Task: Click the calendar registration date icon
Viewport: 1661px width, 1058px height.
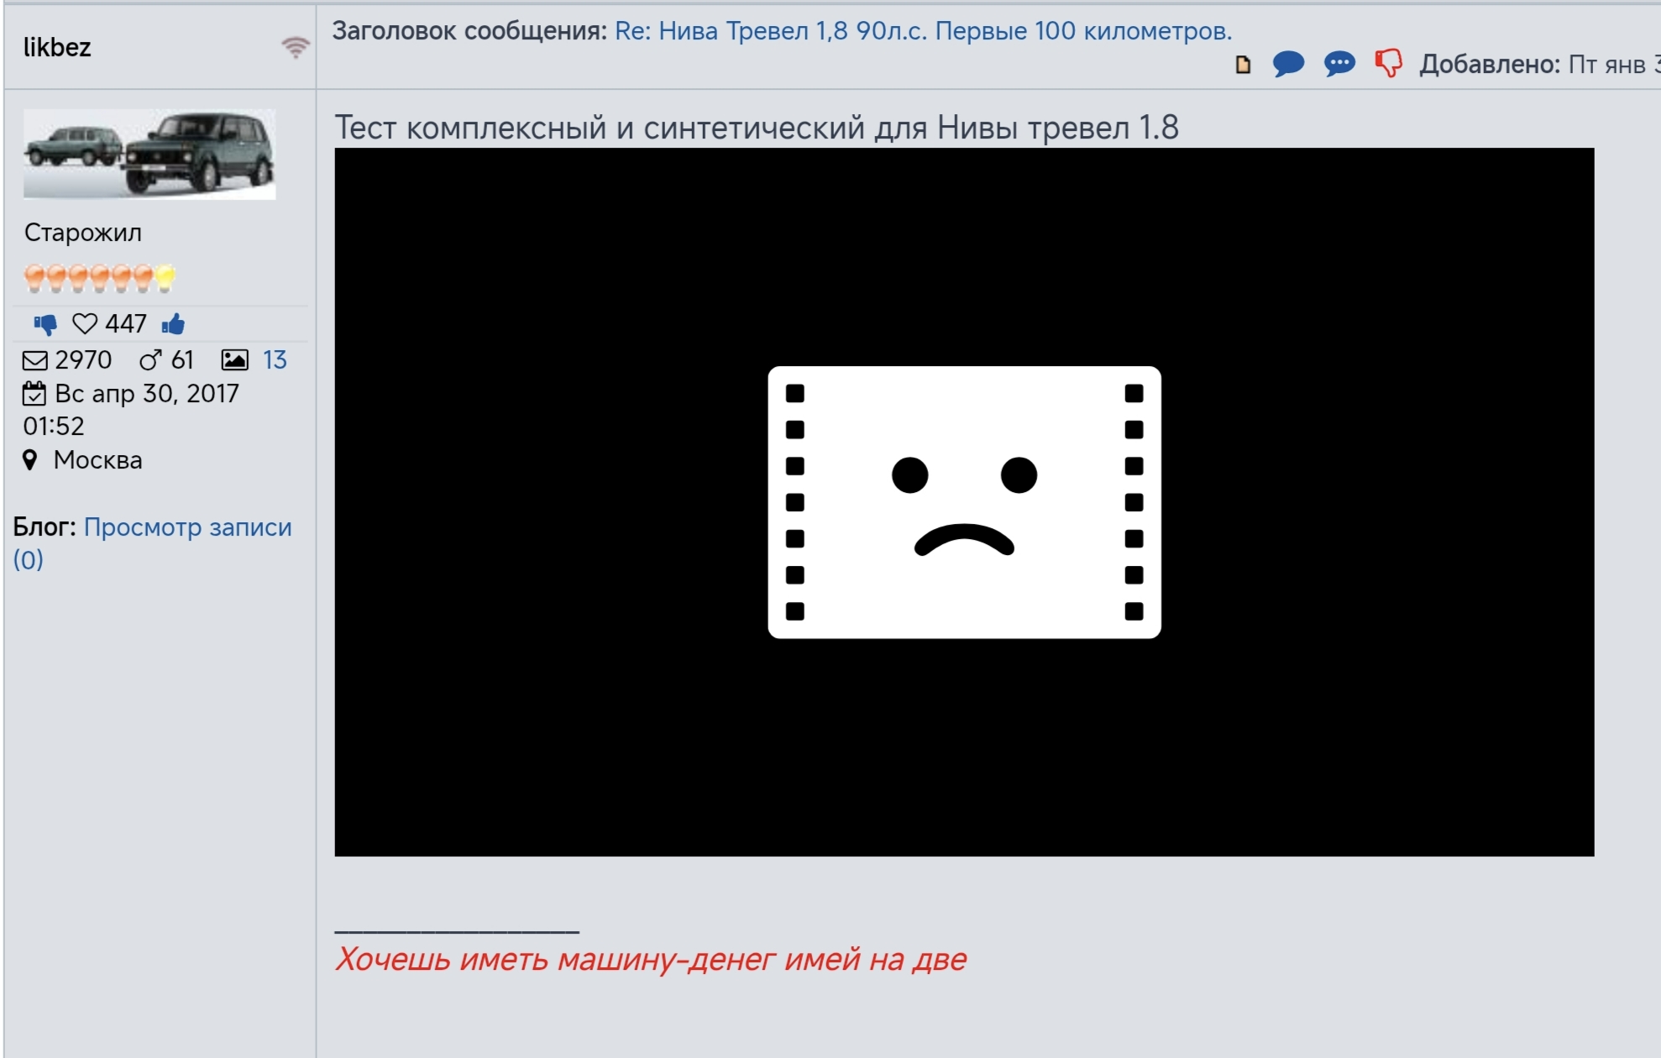Action: 34,393
